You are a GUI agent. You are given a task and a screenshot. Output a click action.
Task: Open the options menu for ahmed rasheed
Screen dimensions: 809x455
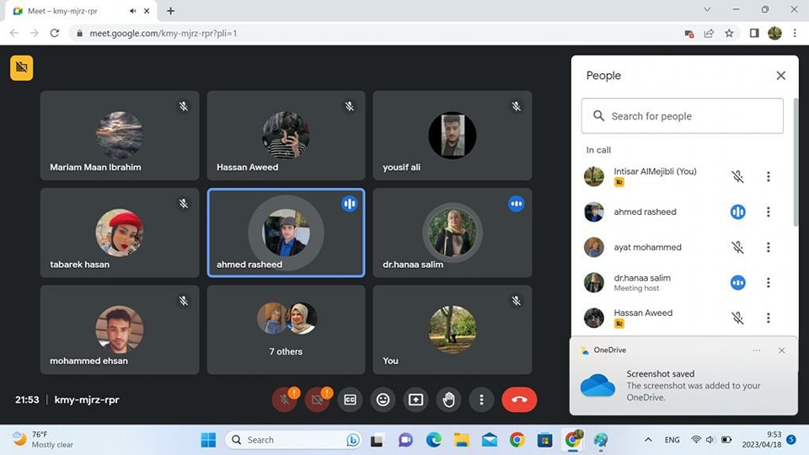click(x=768, y=212)
